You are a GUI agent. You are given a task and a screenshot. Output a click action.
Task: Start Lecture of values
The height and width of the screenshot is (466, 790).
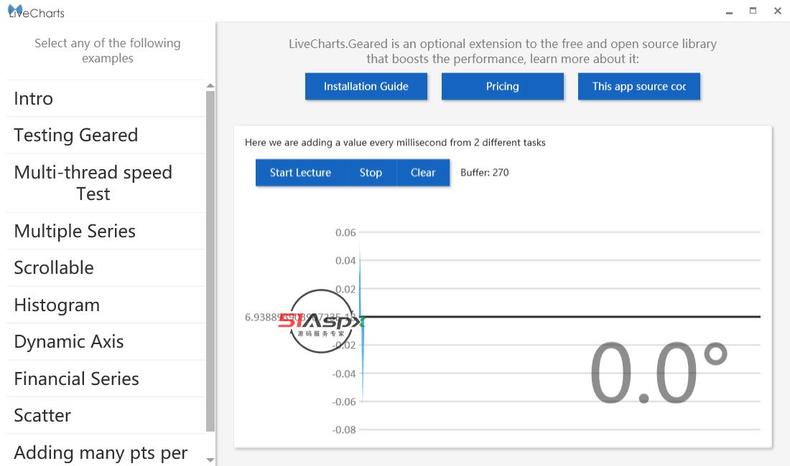click(x=300, y=173)
